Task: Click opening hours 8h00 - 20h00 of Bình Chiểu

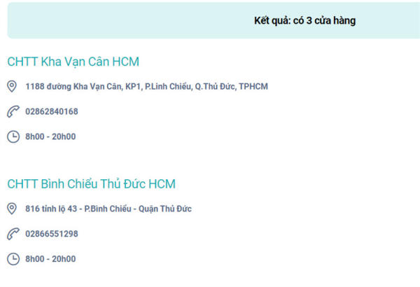Action: (x=50, y=259)
